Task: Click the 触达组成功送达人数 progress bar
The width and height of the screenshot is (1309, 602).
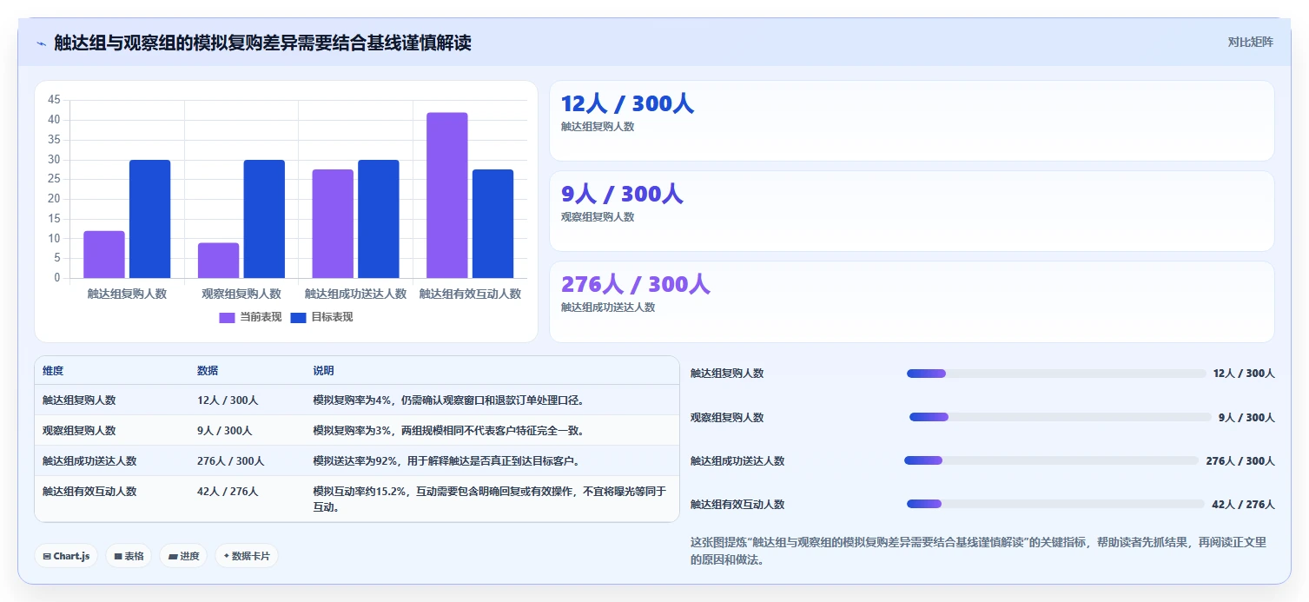Action: pyautogui.click(x=1051, y=460)
